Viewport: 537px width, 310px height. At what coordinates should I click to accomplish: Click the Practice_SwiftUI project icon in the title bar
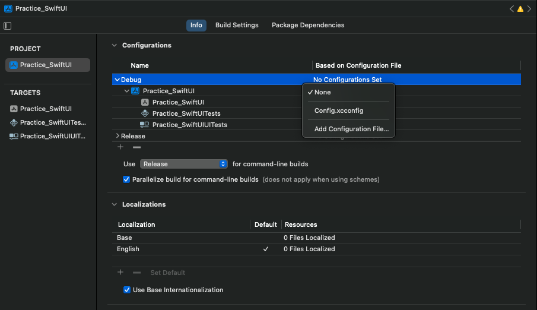click(8, 8)
